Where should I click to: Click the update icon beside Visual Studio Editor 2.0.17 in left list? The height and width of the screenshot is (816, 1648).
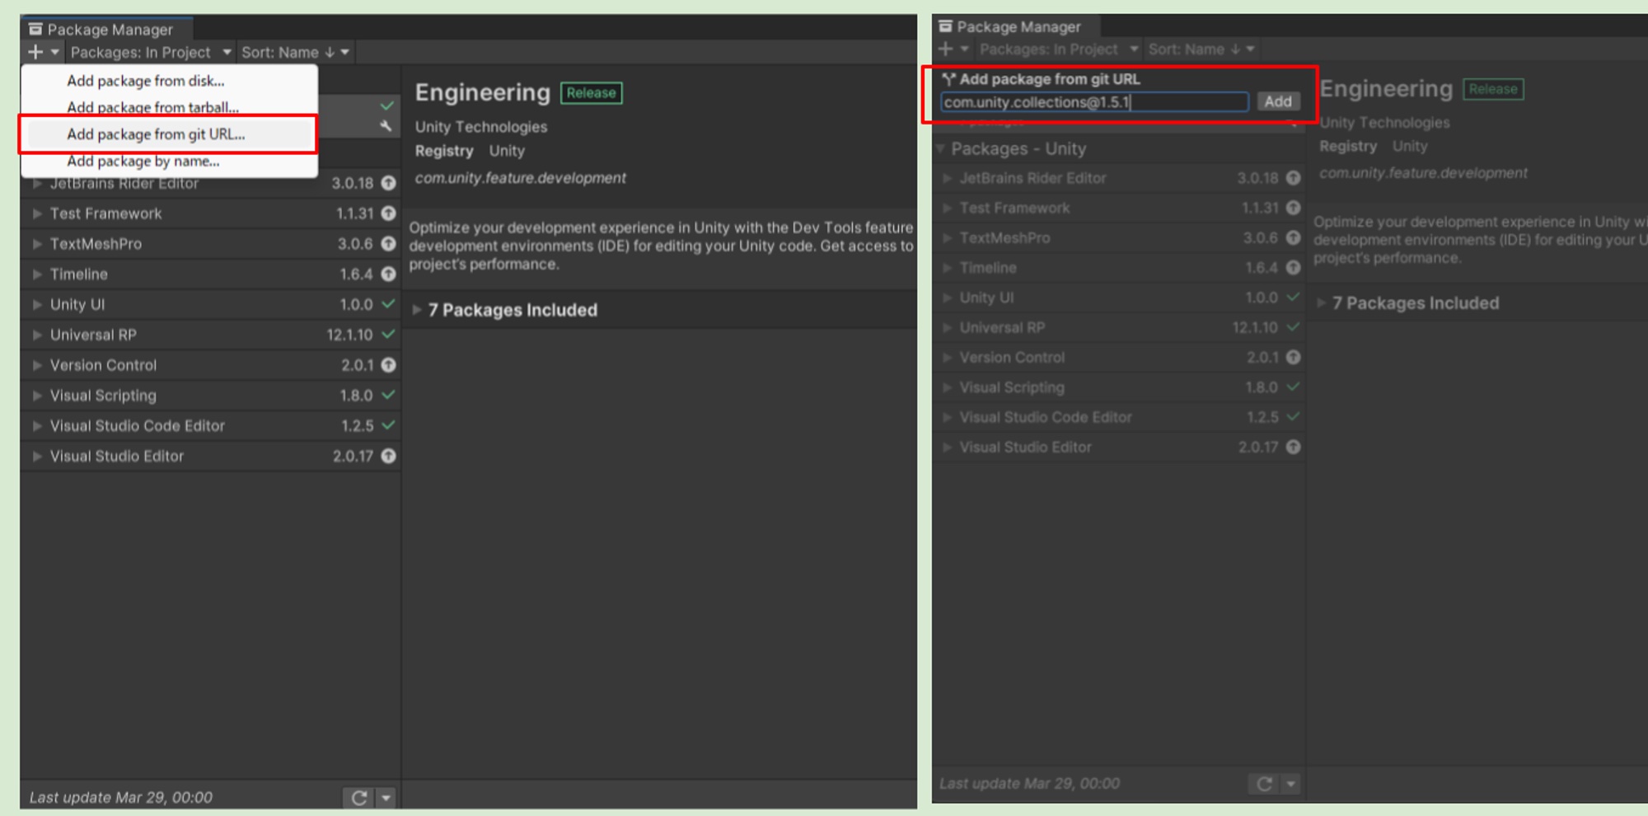coord(388,456)
